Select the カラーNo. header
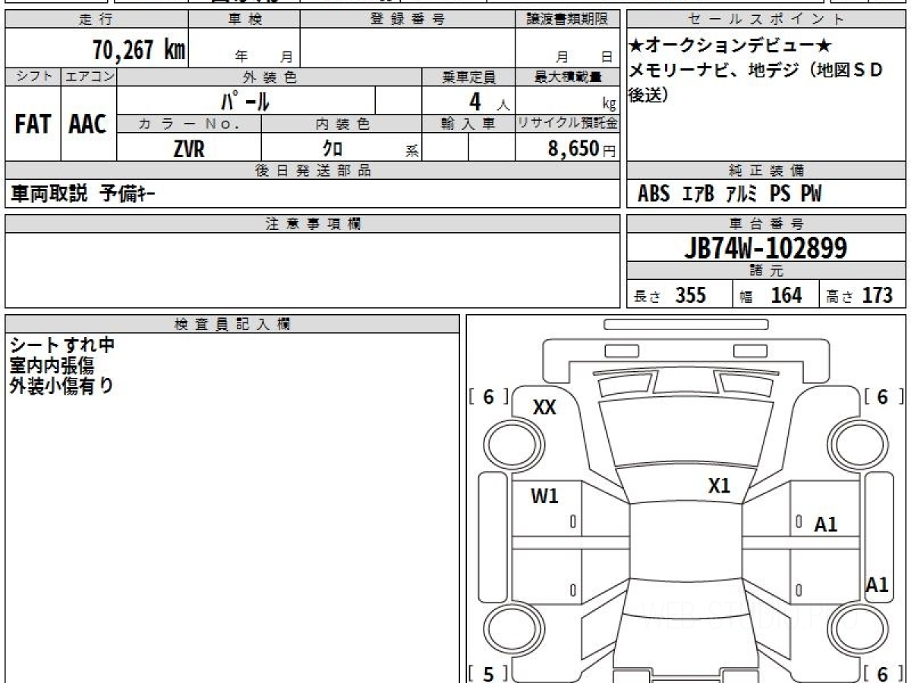911x683 pixels. [x=189, y=124]
